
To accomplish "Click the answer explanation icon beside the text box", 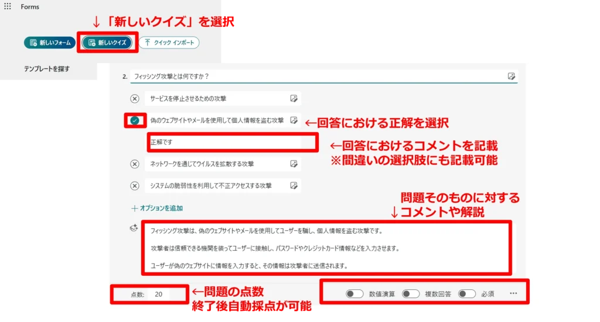I will pyautogui.click(x=134, y=228).
